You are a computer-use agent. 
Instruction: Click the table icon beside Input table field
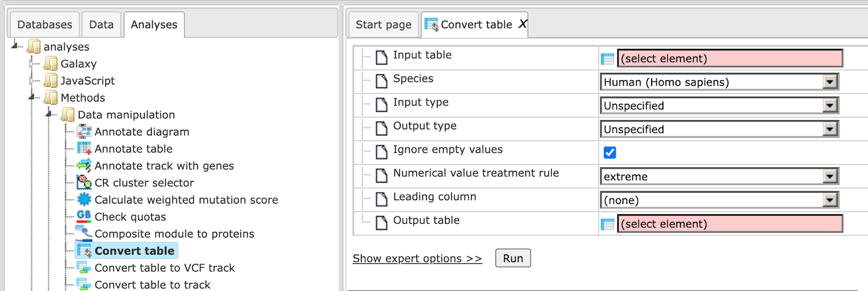608,59
